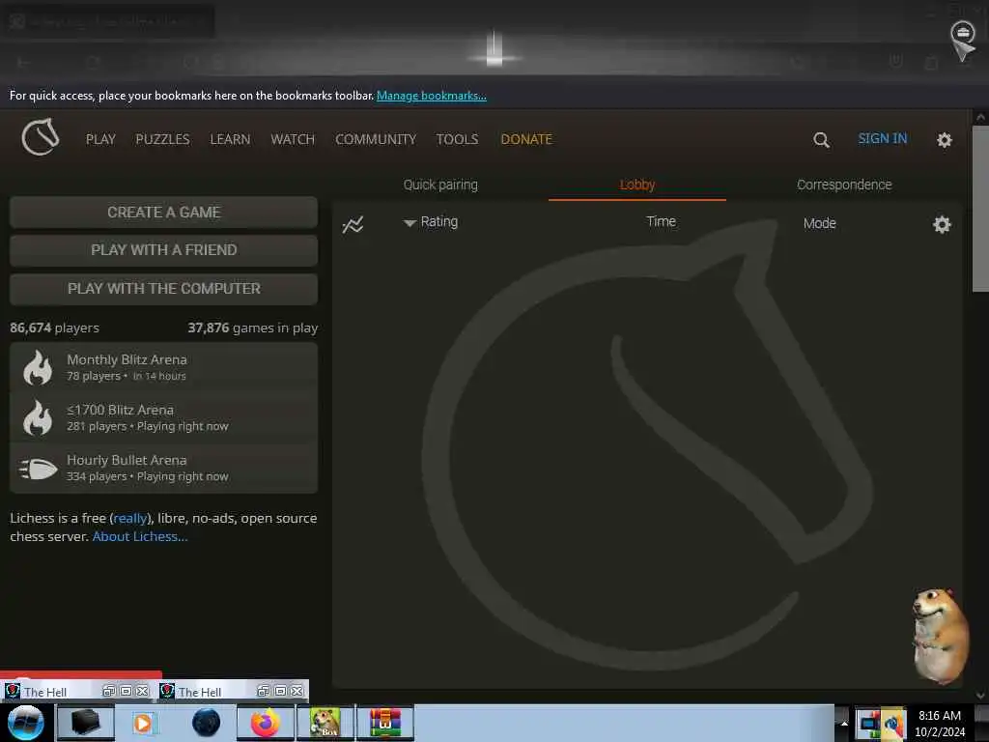Click PLAY WITH A FRIEND button

click(x=163, y=250)
